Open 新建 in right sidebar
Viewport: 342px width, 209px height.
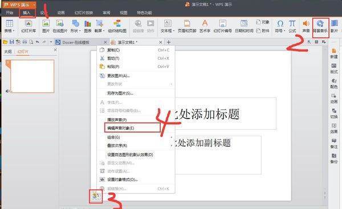(333, 54)
